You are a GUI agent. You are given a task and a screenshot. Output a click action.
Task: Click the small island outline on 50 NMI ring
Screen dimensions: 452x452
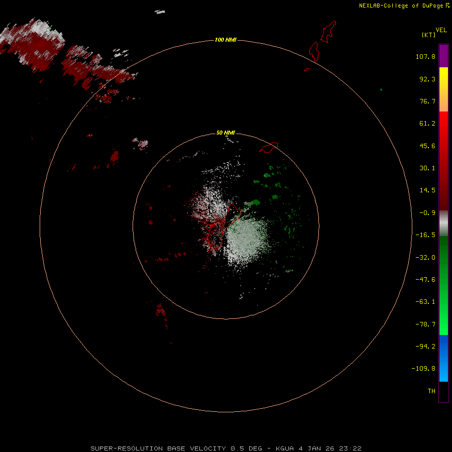269,148
